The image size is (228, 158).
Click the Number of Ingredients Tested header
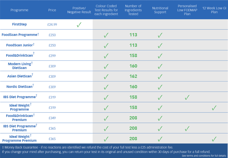[x=133, y=10]
